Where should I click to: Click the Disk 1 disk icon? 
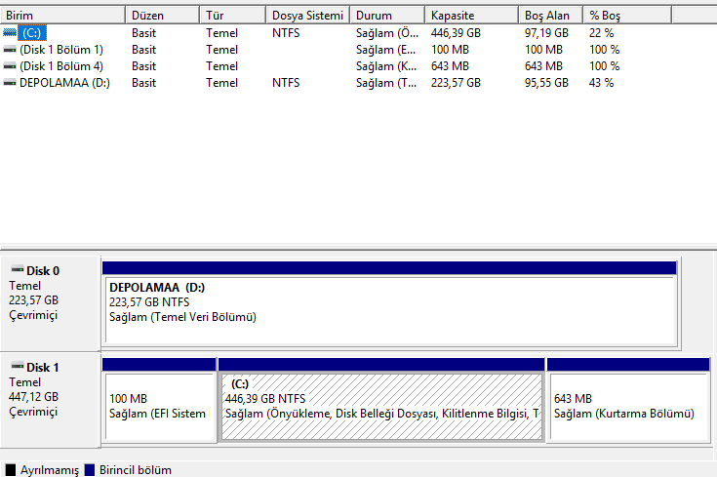pos(18,366)
